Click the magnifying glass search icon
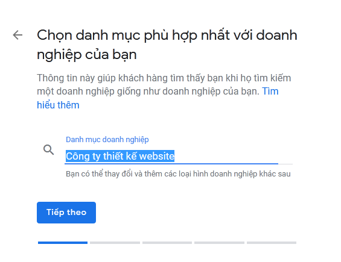This screenshot has width=341, height=262. pyautogui.click(x=48, y=150)
